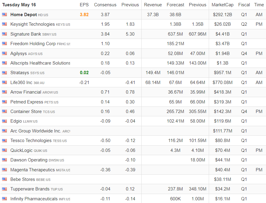Image resolution: width=266 pixels, height=203 pixels.
Task: Click Infinity Pharmaceuticals' 600K forecast value
Action: 175,199
